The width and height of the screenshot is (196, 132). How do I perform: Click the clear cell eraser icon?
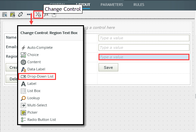coord(13,14)
